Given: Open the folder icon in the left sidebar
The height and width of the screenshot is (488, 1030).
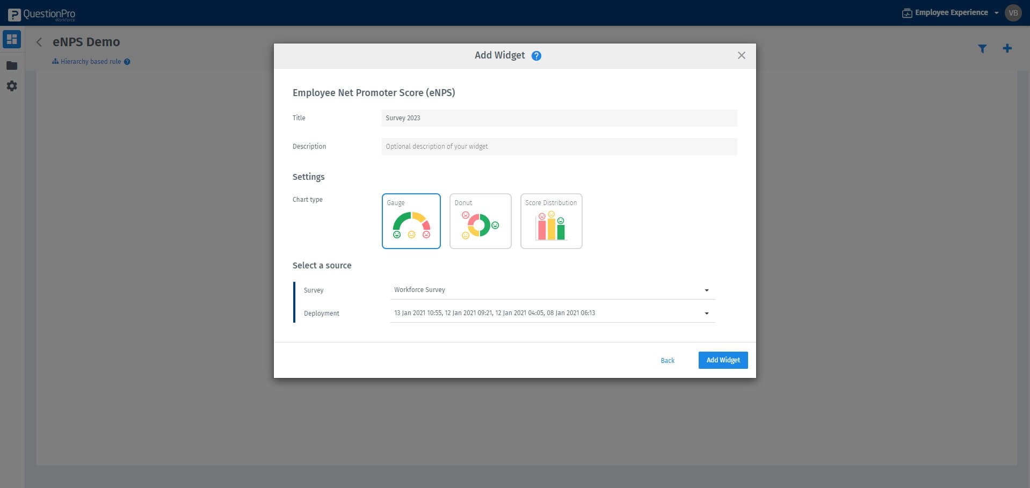Looking at the screenshot, I should coord(11,65).
